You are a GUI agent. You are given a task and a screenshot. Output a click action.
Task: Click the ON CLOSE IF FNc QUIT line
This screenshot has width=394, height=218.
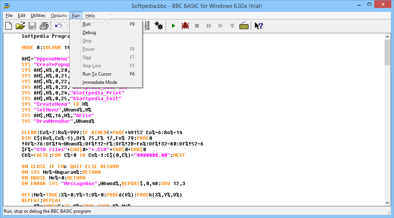click(70, 167)
